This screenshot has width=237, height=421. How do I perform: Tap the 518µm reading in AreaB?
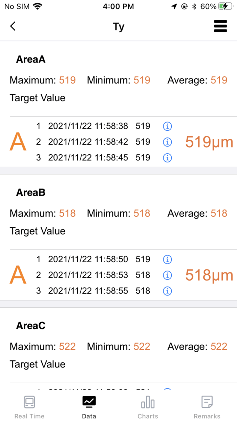(209, 275)
